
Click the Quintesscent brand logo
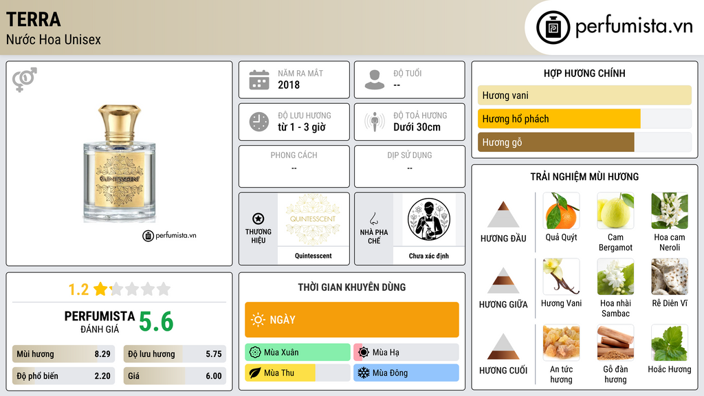pyautogui.click(x=313, y=219)
